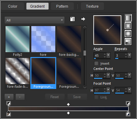Click the Focal Point H field

coord(99,90)
